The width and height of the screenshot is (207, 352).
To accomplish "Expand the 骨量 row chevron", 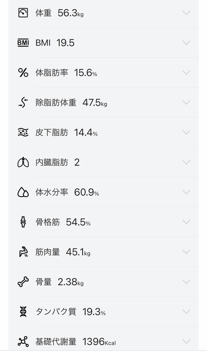I will 187,282.
